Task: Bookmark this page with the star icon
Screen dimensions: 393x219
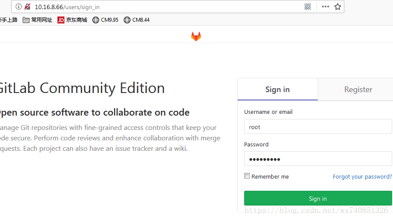Action: (338, 7)
